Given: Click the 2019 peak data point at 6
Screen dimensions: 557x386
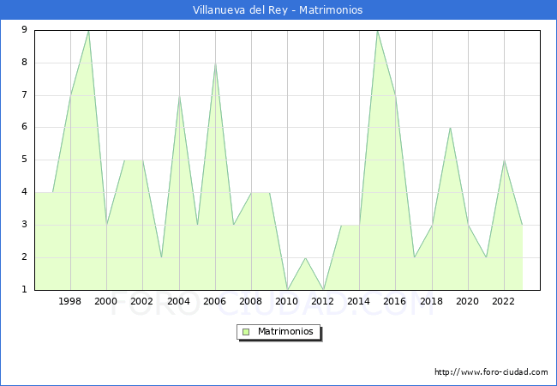Looking at the screenshot, I should point(450,128).
